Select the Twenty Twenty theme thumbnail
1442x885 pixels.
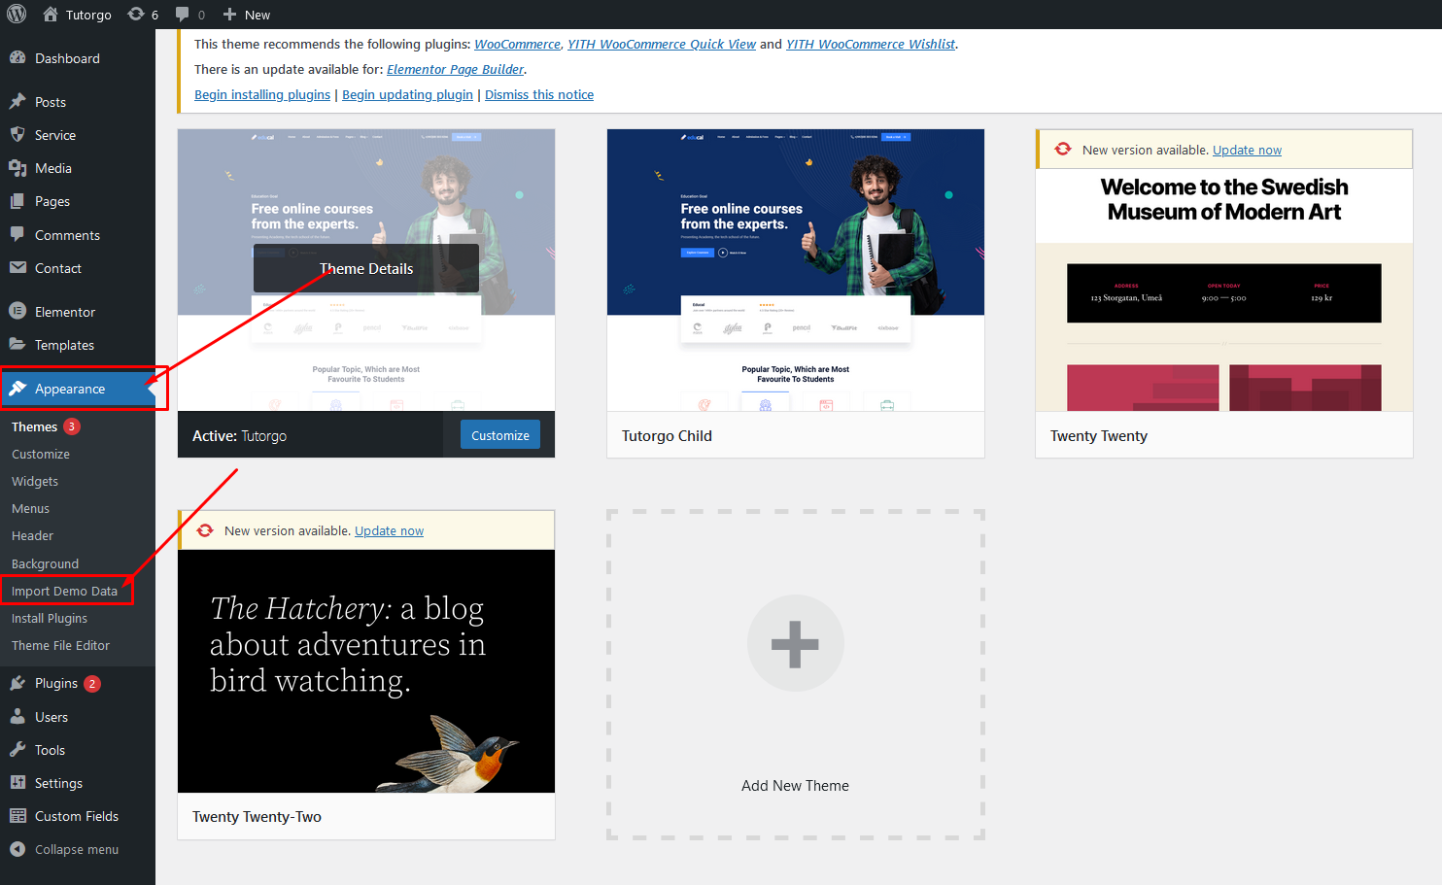[x=1224, y=289]
